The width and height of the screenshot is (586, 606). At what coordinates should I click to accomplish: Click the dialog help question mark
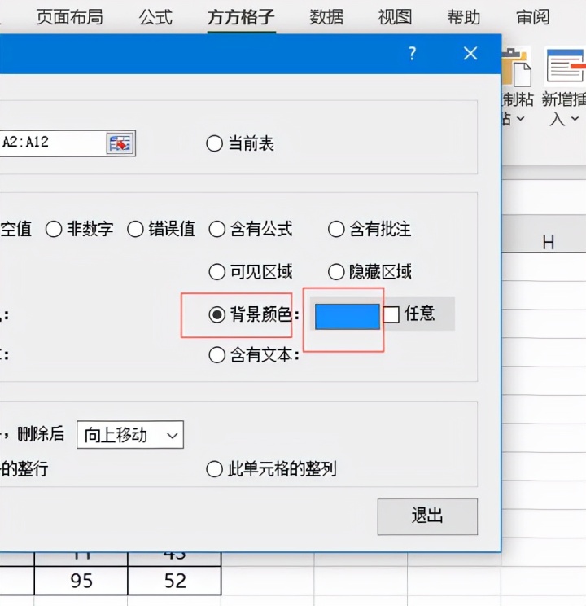(412, 53)
